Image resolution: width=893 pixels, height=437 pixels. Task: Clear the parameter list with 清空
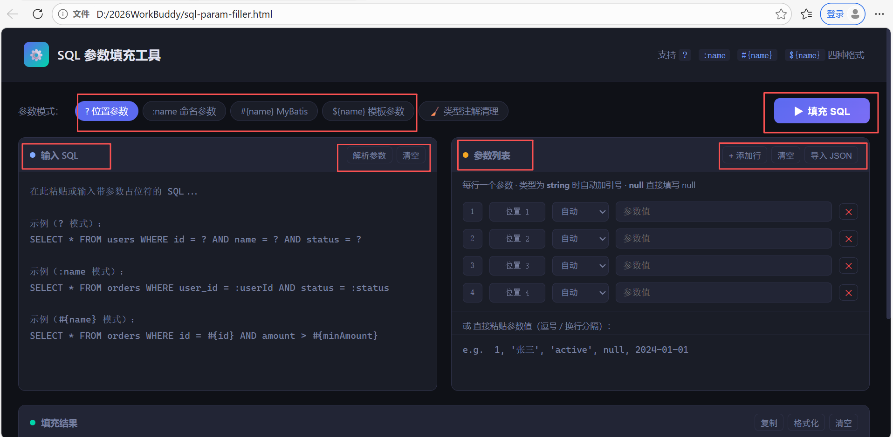[786, 155]
